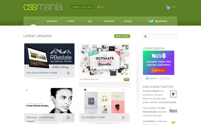Click the Get Free Trial ad button

[x=159, y=70]
